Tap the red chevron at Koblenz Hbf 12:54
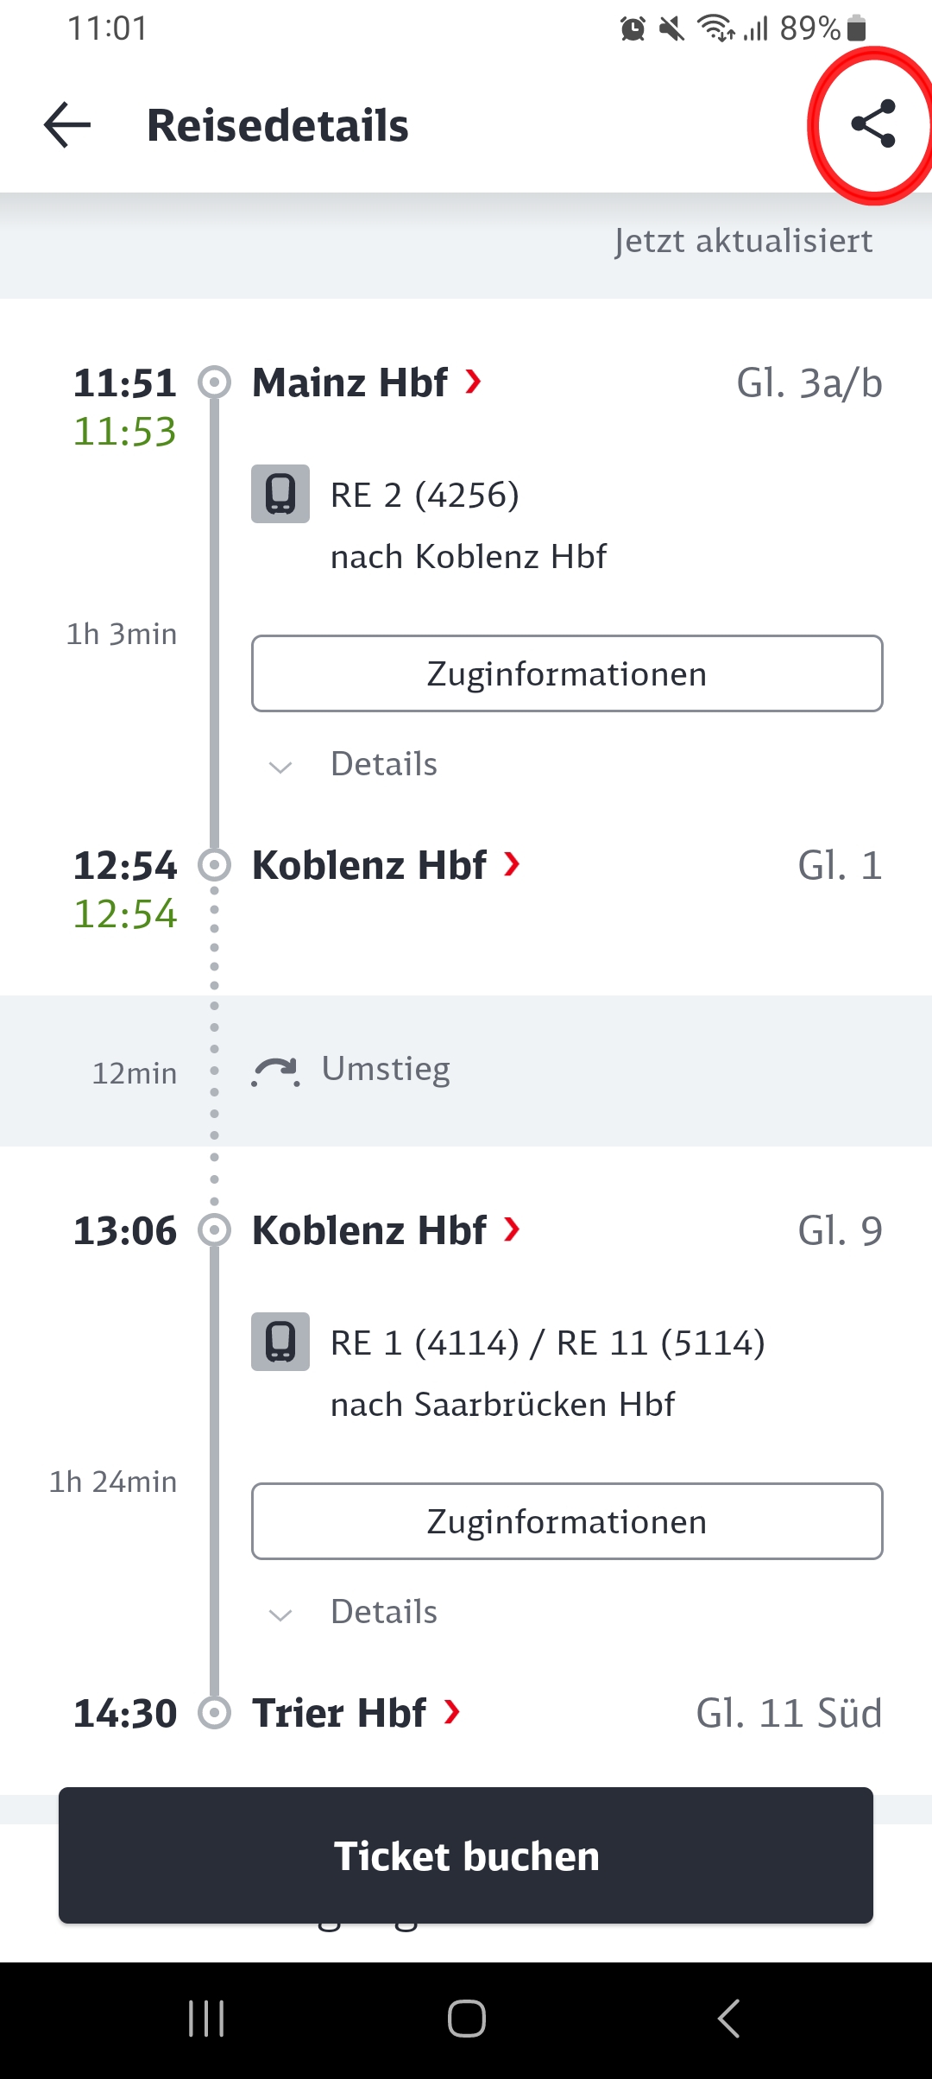 [512, 863]
